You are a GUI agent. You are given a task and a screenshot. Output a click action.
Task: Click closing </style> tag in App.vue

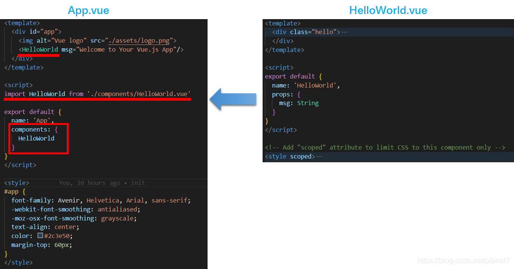point(18,262)
